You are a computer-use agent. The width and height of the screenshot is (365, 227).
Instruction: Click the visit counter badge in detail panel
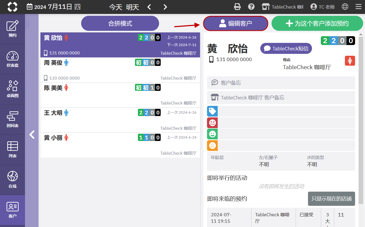pyautogui.click(x=338, y=41)
